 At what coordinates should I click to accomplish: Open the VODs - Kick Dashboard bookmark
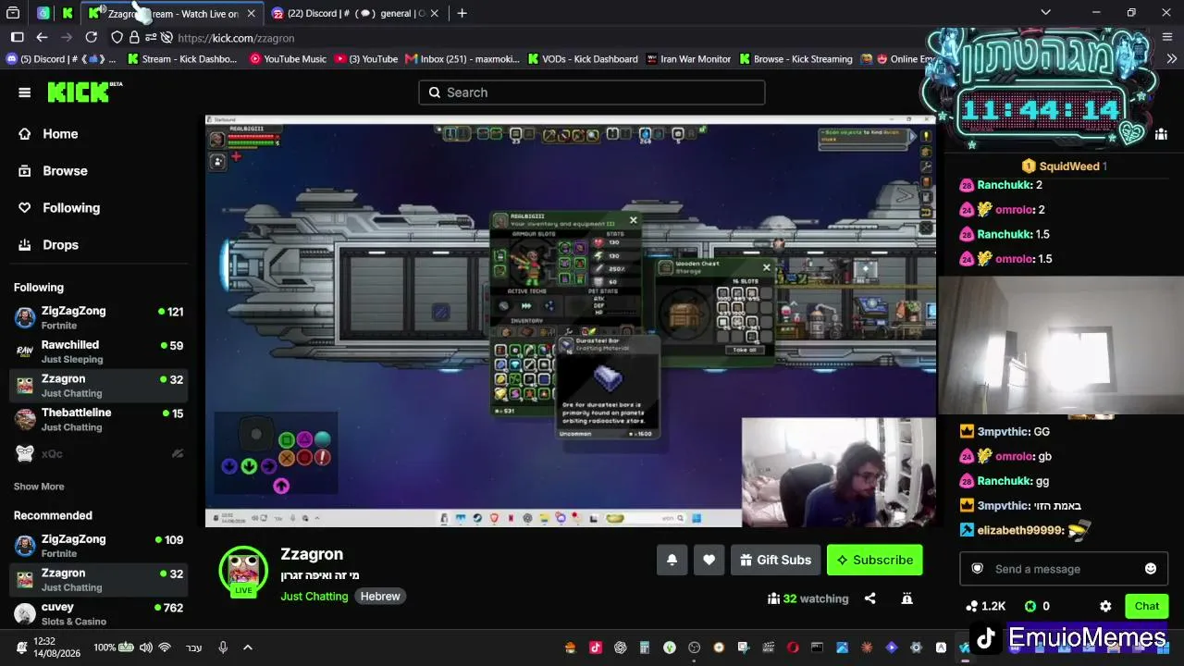[x=583, y=59]
